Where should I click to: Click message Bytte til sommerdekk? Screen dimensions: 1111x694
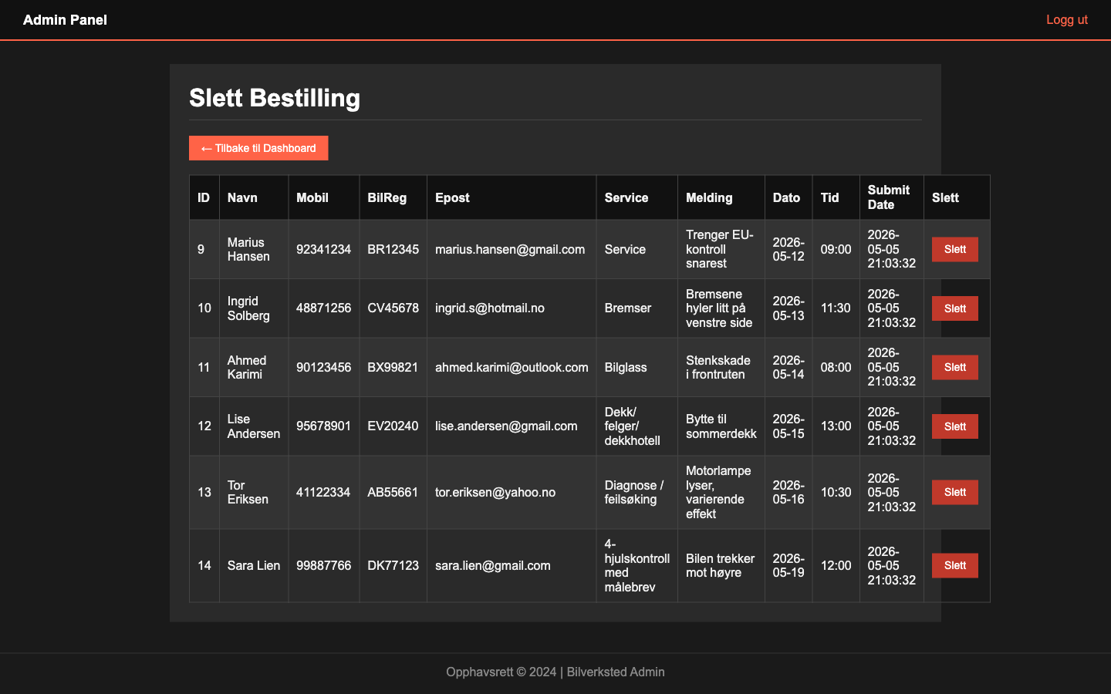(x=721, y=426)
